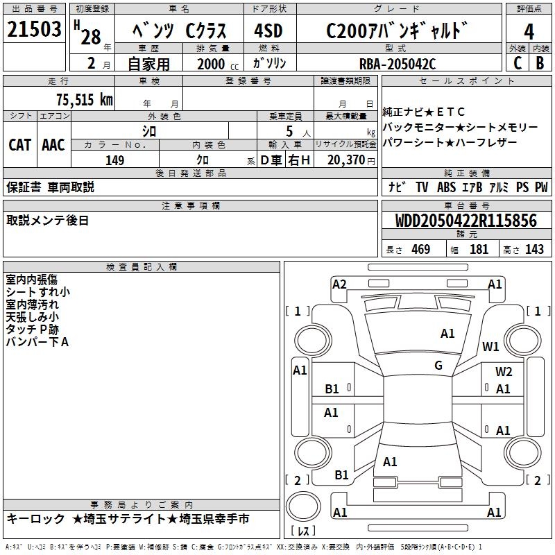Click shift type CAT

pos(20,145)
